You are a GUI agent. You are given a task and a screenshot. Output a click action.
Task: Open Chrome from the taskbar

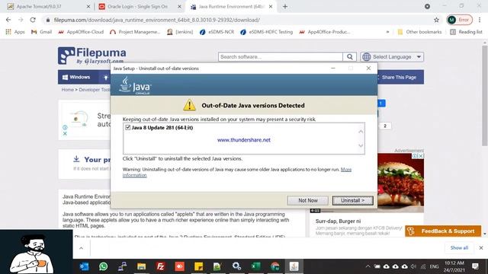click(274, 266)
